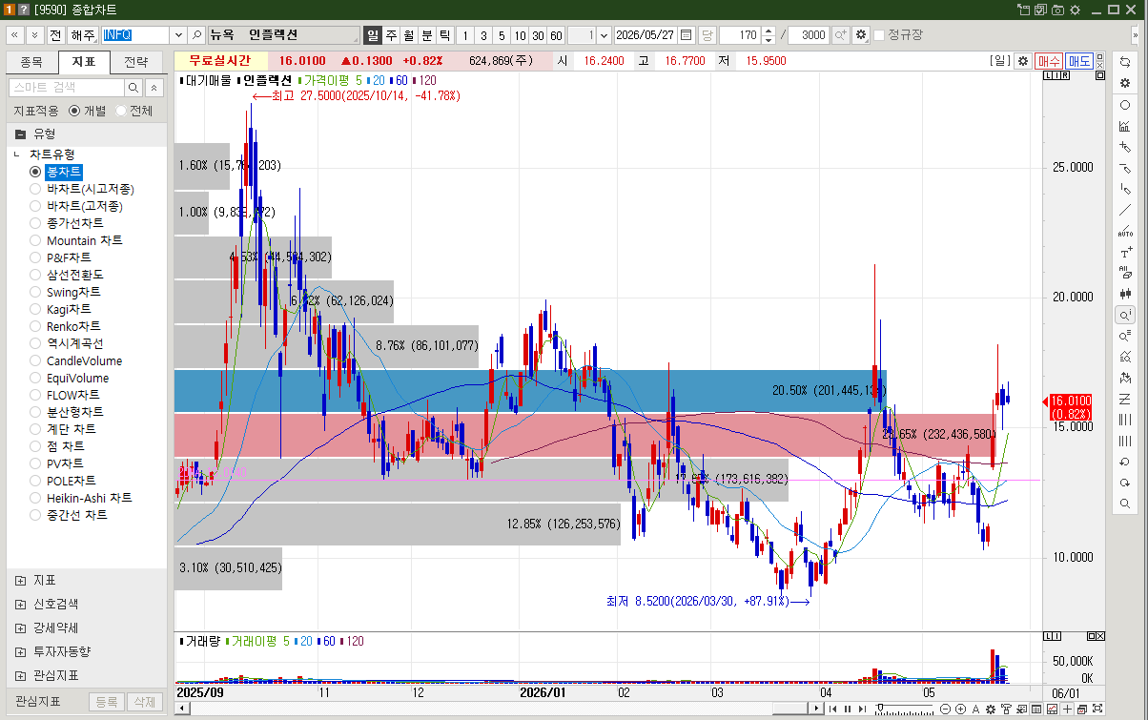Click the 30-minute interval button
Image resolution: width=1148 pixels, height=720 pixels.
click(x=538, y=34)
